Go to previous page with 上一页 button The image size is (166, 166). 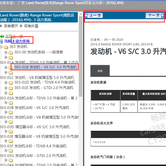point(94,15)
